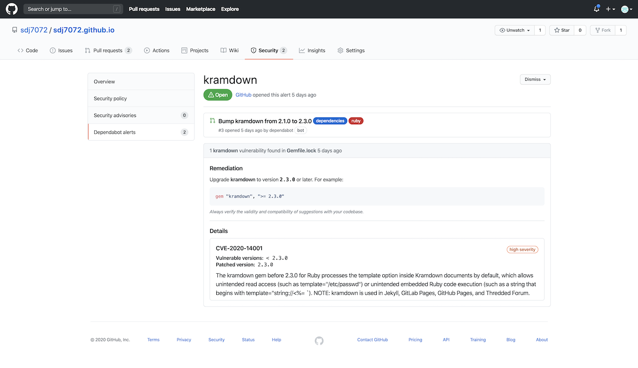
Task: Open the Contact GitHub footer link
Action: click(x=372, y=340)
